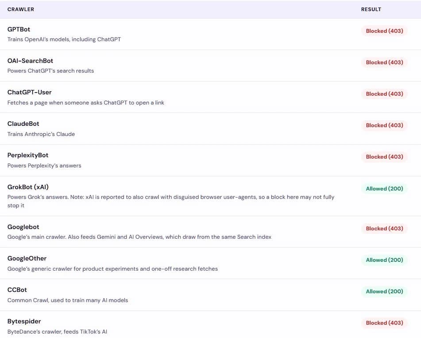The height and width of the screenshot is (338, 421).
Task: Click PerplexityBot's Blocked (403) badge
Action: (384, 157)
